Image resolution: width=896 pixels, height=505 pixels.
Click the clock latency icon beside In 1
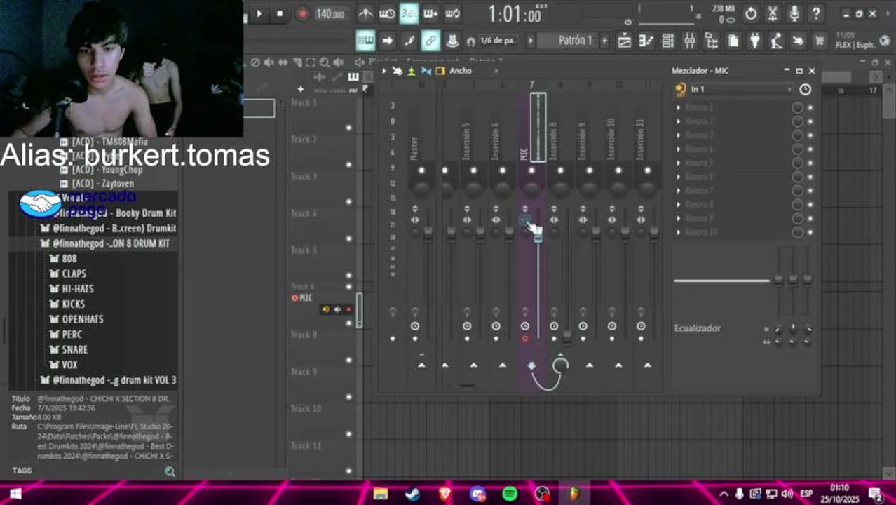click(x=805, y=89)
